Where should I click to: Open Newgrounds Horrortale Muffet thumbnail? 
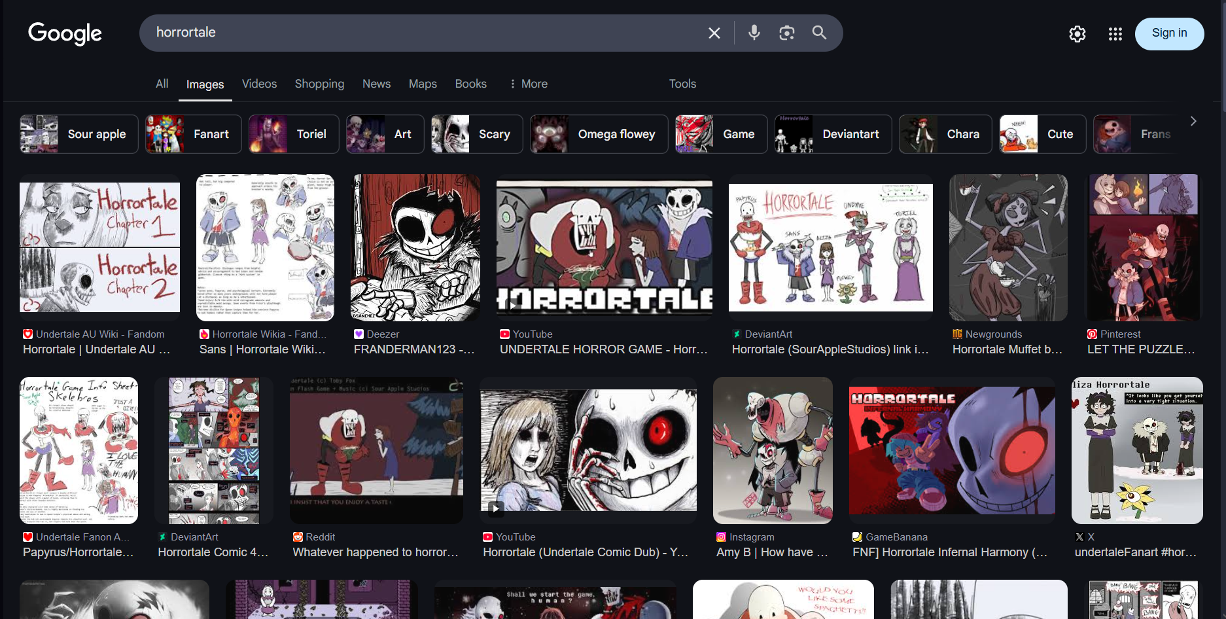(1008, 247)
